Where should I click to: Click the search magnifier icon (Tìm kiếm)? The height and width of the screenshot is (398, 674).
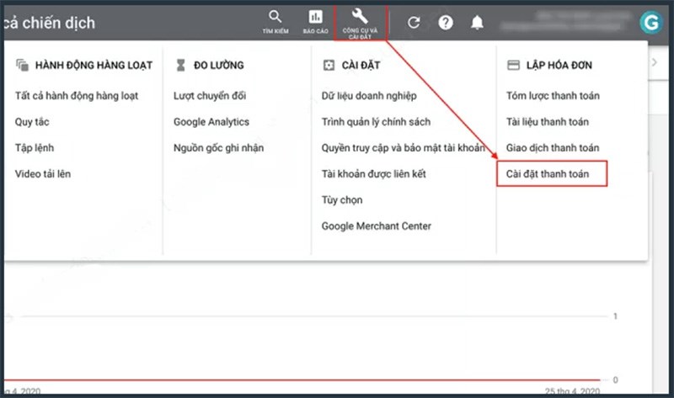pyautogui.click(x=275, y=19)
